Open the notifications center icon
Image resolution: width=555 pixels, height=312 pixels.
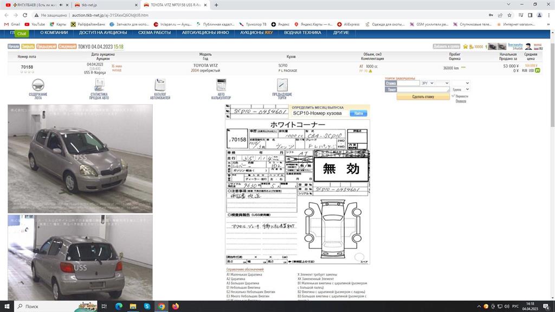pyautogui.click(x=546, y=307)
